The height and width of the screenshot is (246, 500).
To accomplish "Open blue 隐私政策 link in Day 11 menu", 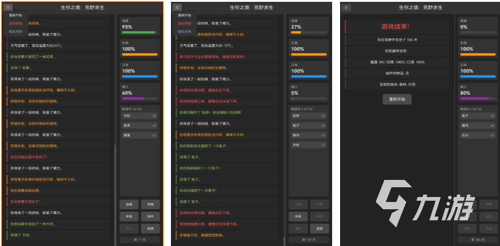I will 15,32.
